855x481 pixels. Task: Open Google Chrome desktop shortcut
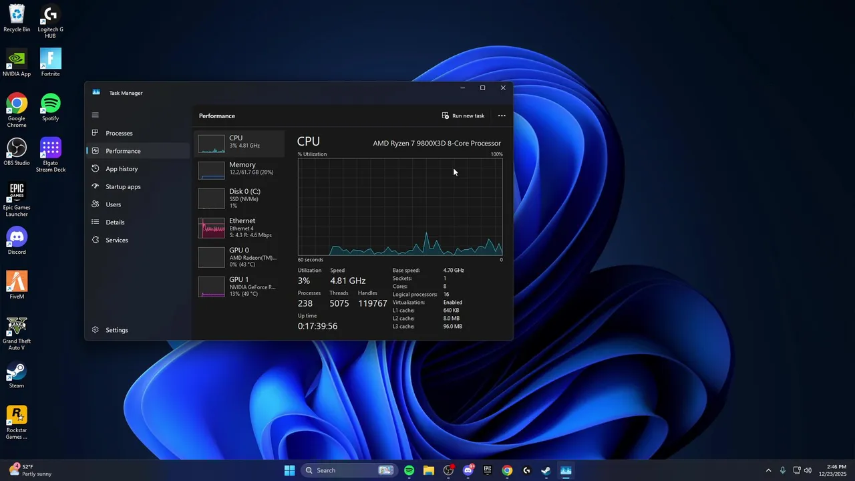pyautogui.click(x=17, y=110)
